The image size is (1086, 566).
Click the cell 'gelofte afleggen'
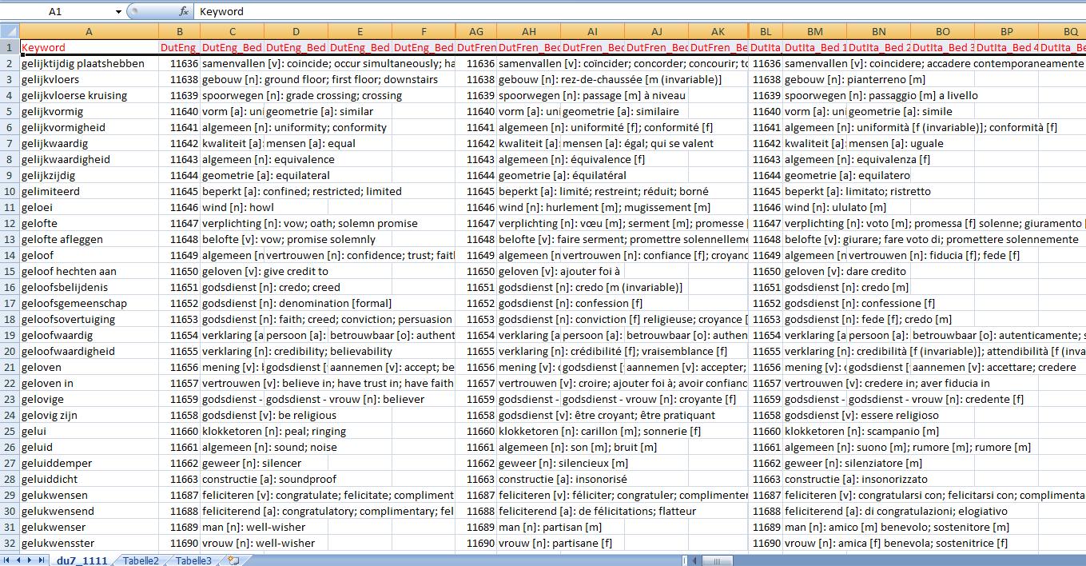point(89,239)
